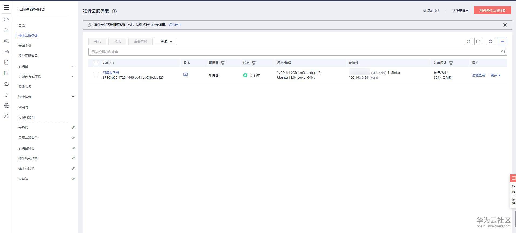Open 弹性公网IP in the sidebar

[x=26, y=169]
